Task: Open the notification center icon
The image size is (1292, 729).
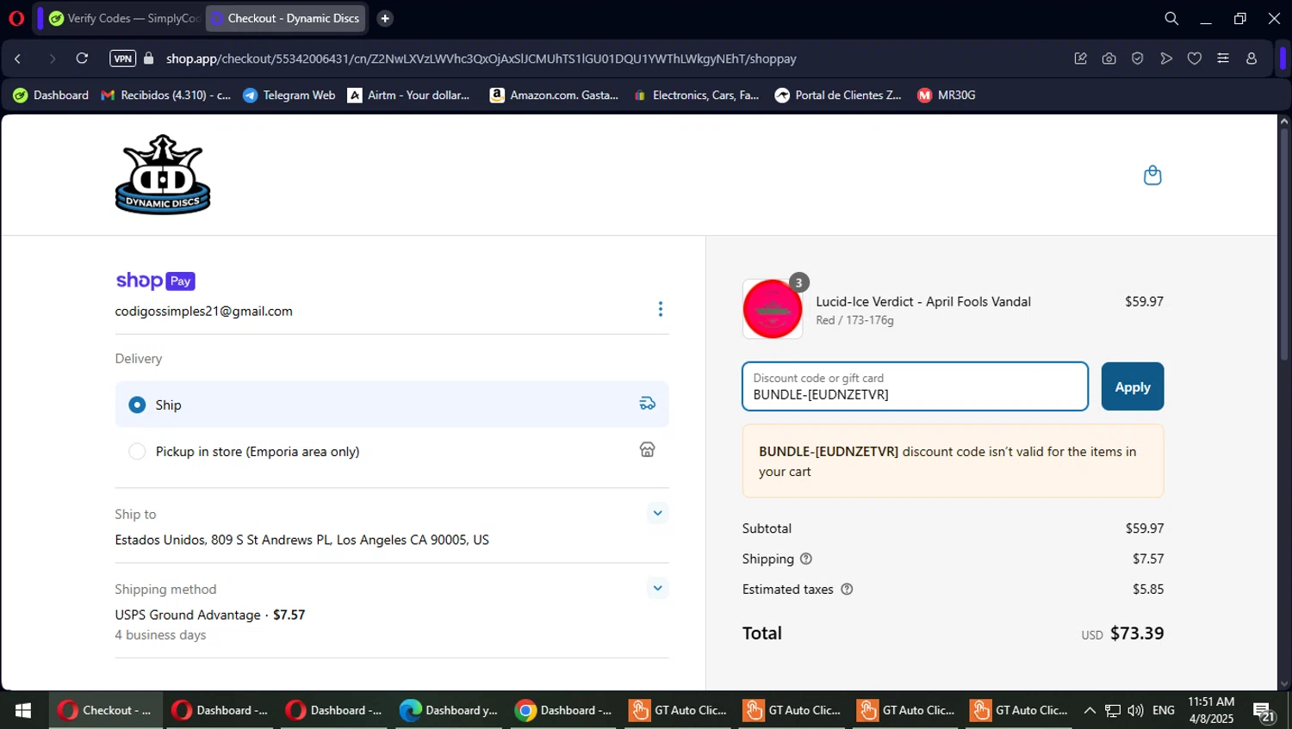Action: [x=1264, y=711]
